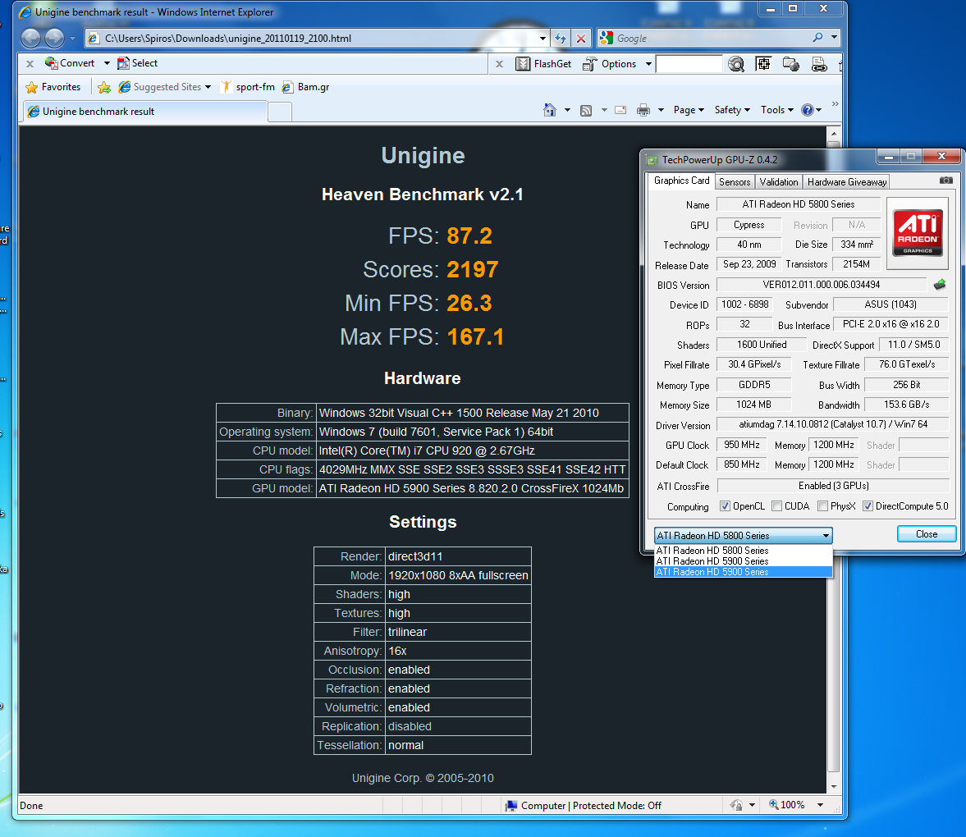This screenshot has height=837, width=966.
Task: Click the FlashGet folder-with-globe icon
Action: [791, 63]
